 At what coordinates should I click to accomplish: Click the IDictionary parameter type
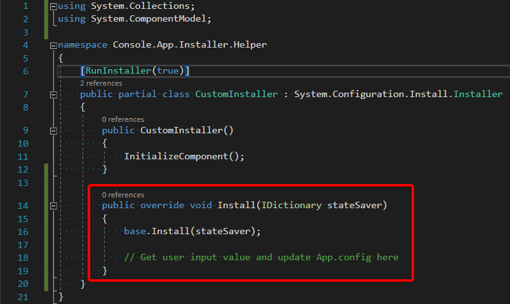(292, 205)
